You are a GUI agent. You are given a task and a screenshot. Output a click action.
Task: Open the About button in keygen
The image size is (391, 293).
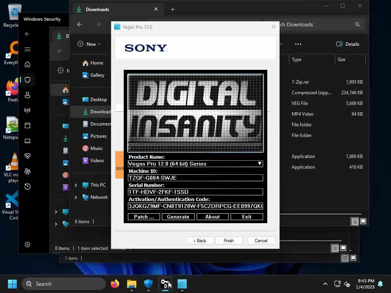pos(212,217)
